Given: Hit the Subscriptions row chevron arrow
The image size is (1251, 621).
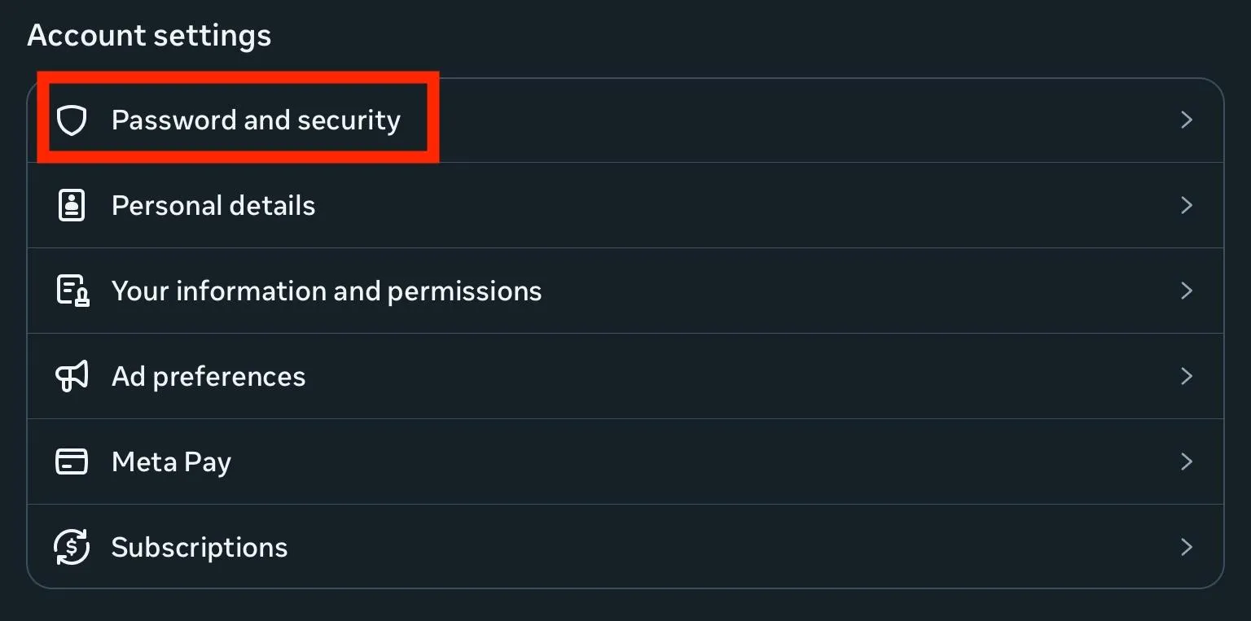Looking at the screenshot, I should pyautogui.click(x=1187, y=547).
